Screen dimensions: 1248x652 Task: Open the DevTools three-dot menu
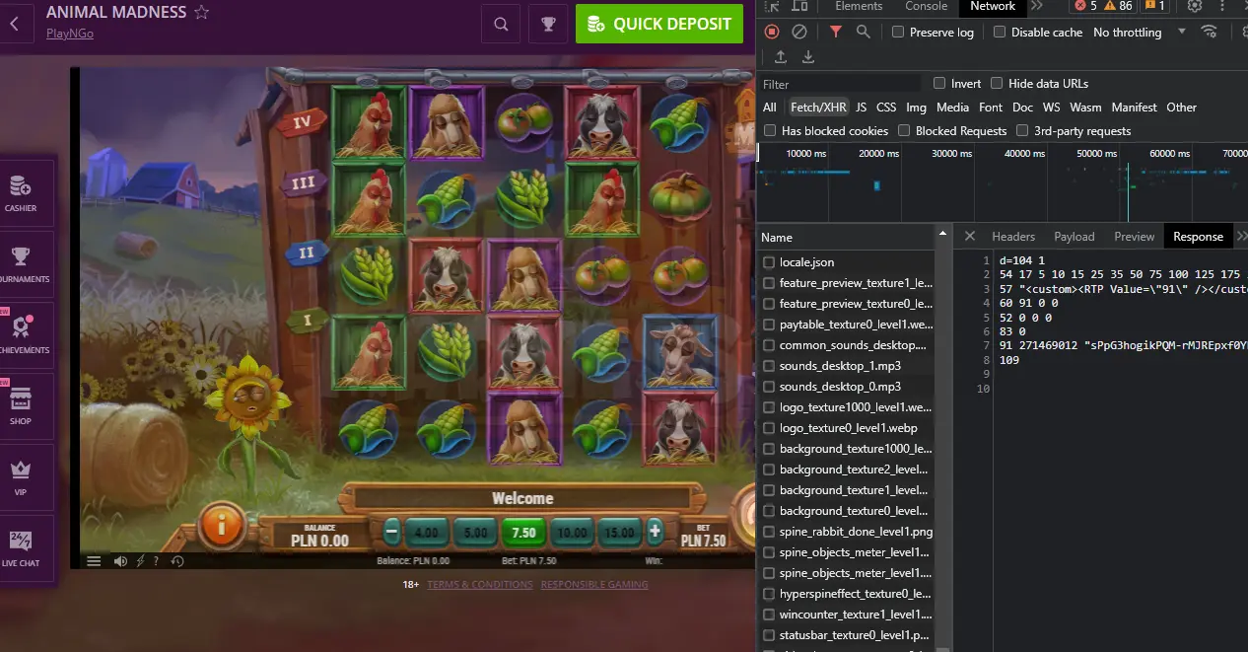pos(1223,6)
